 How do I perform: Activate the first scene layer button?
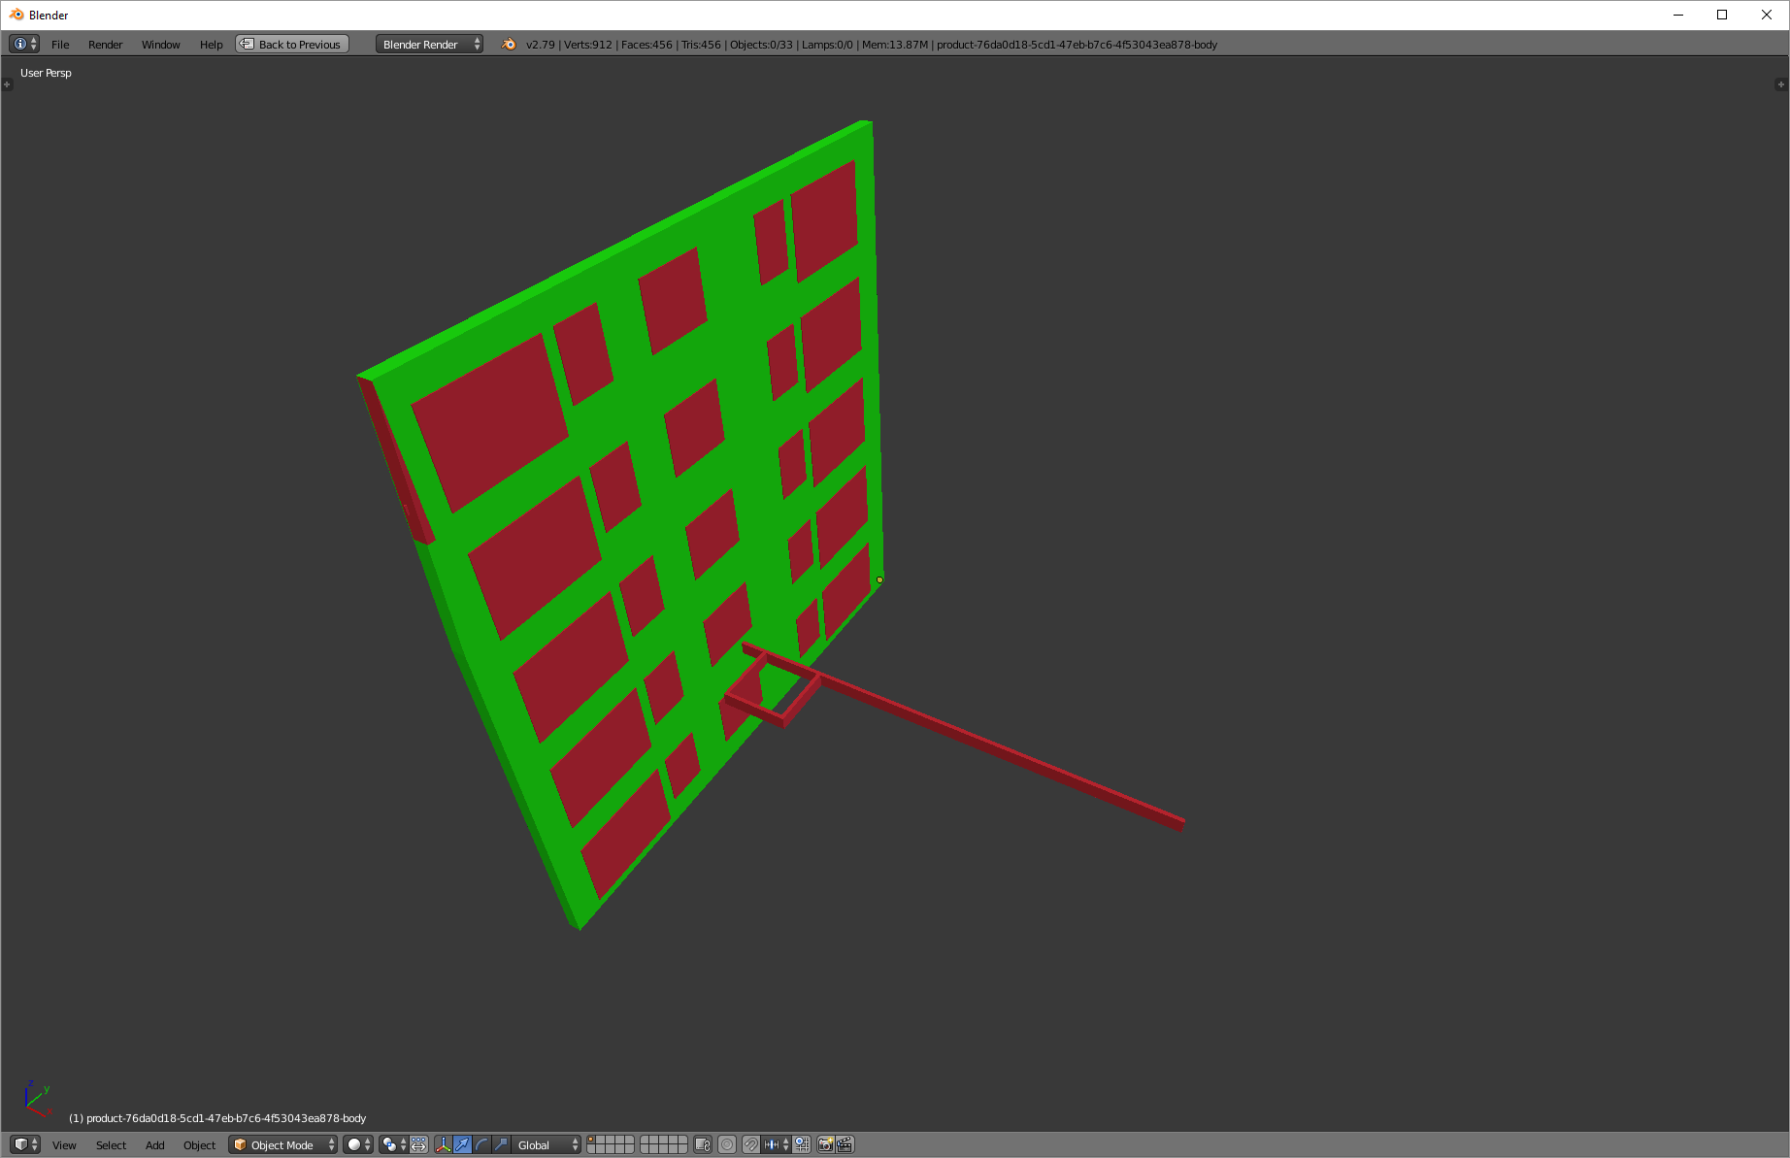click(592, 1140)
